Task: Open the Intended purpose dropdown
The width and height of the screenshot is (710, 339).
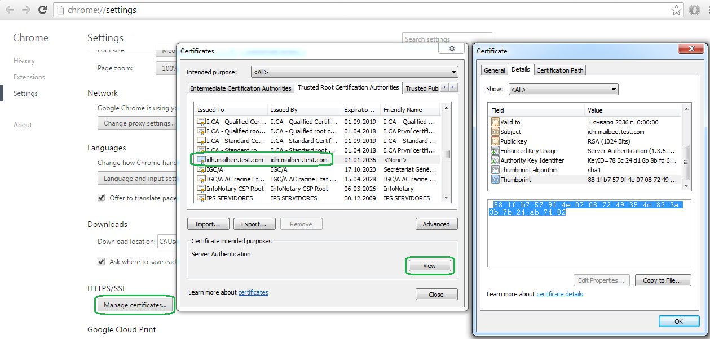Action: (355, 72)
